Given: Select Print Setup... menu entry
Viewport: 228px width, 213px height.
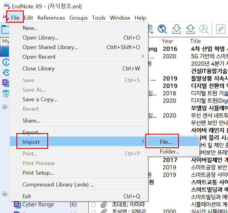Looking at the screenshot, I should click(79, 173).
